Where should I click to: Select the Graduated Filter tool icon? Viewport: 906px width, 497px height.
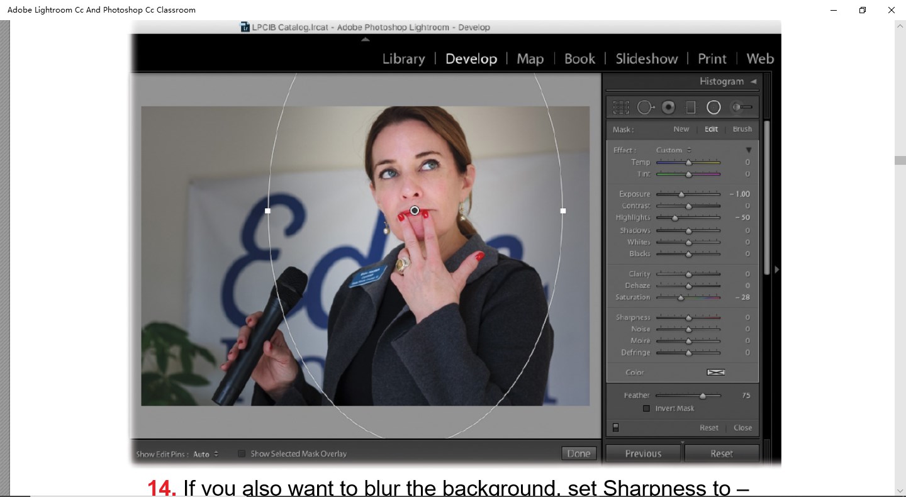coord(691,108)
